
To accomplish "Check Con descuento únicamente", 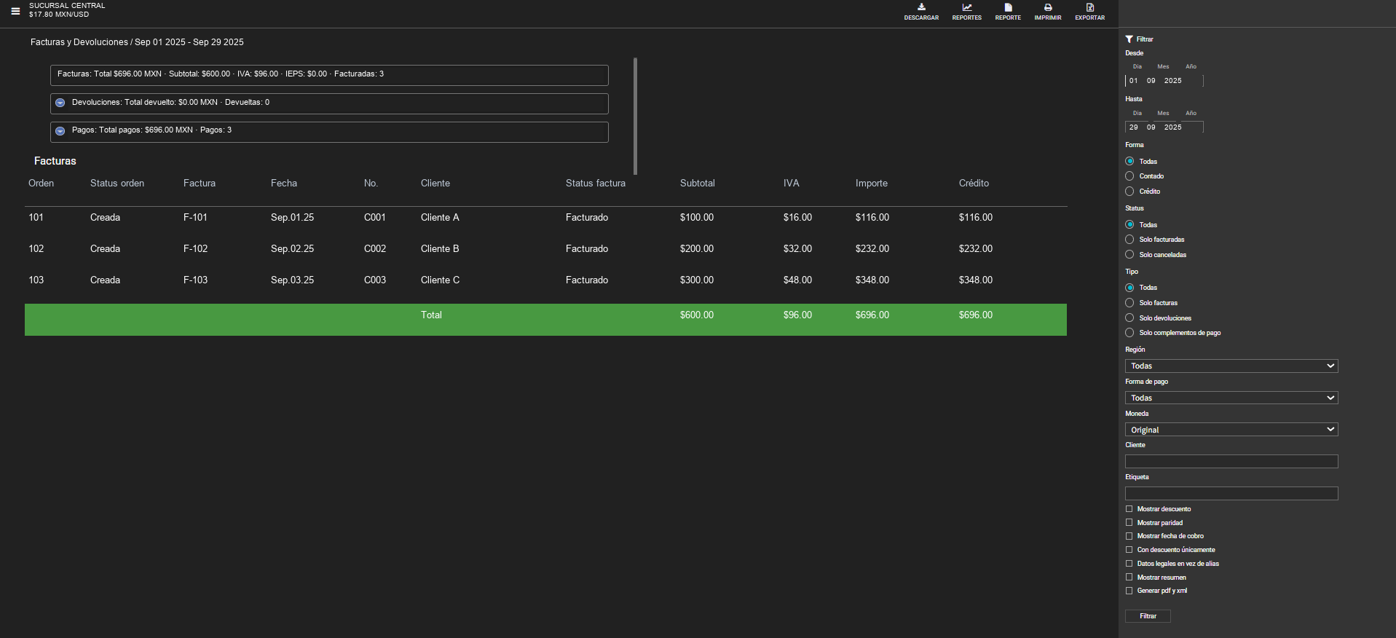I will [1129, 550].
